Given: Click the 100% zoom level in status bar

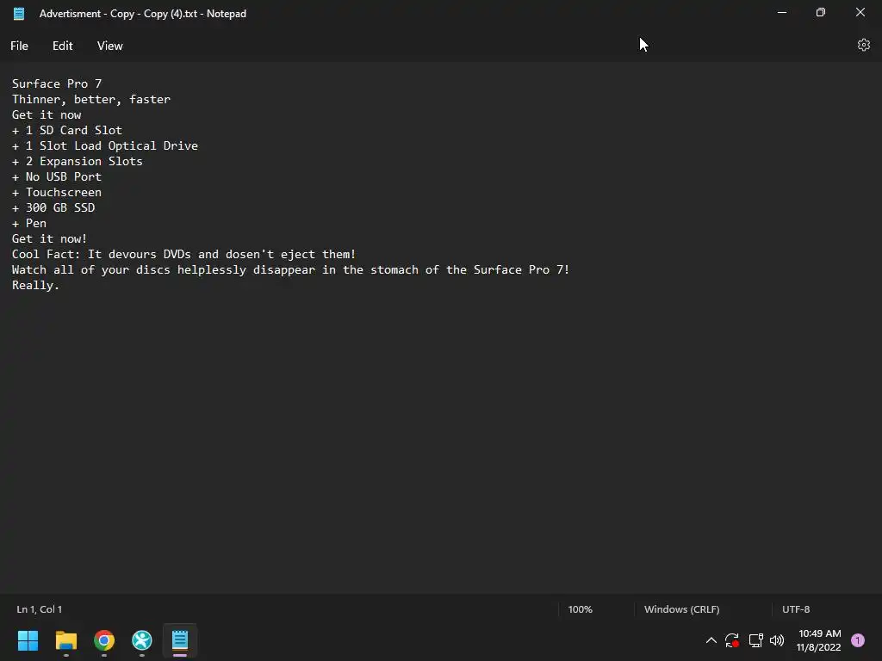Looking at the screenshot, I should [580, 609].
